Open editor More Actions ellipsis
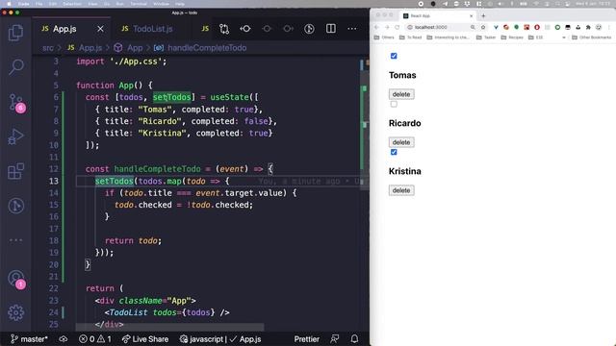616x346 pixels. pos(352,29)
